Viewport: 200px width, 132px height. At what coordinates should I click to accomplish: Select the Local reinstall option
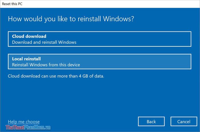pos(99,62)
